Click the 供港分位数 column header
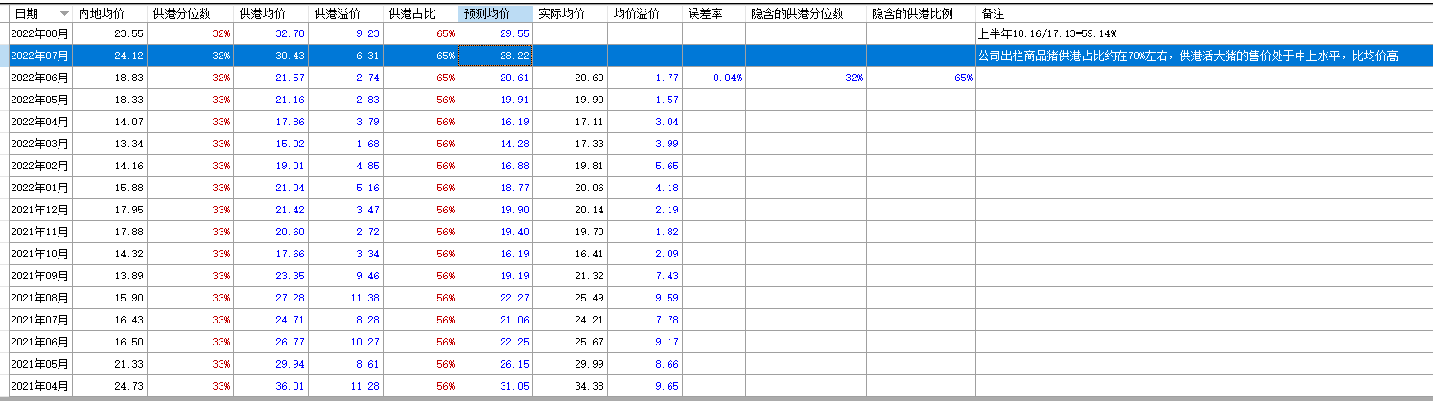This screenshot has width=1433, height=401. (191, 14)
